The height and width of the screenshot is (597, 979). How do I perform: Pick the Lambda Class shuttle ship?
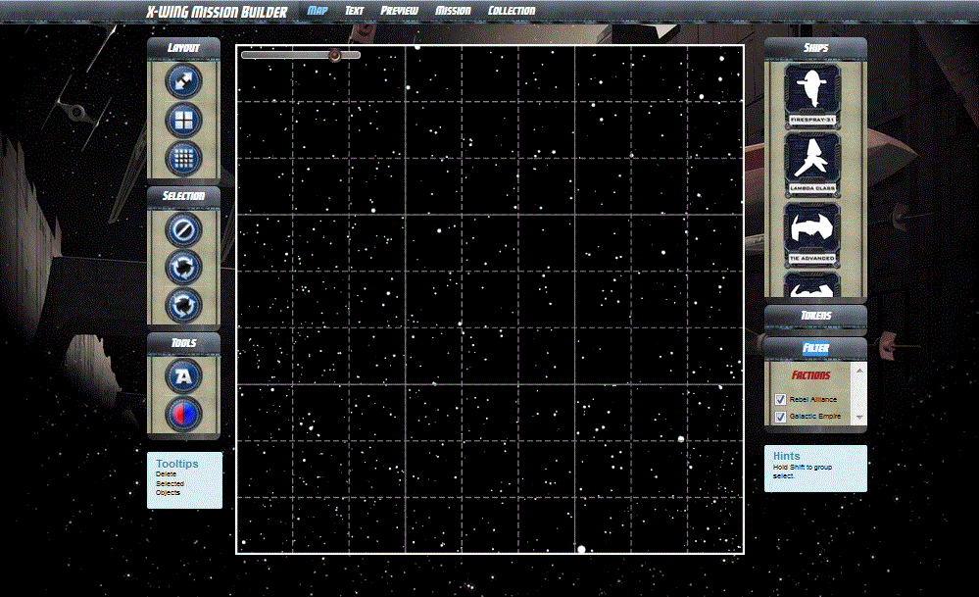[812, 165]
